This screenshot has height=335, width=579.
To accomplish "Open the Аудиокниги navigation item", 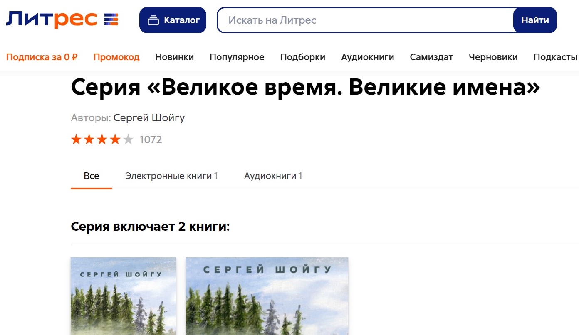I will pyautogui.click(x=367, y=57).
